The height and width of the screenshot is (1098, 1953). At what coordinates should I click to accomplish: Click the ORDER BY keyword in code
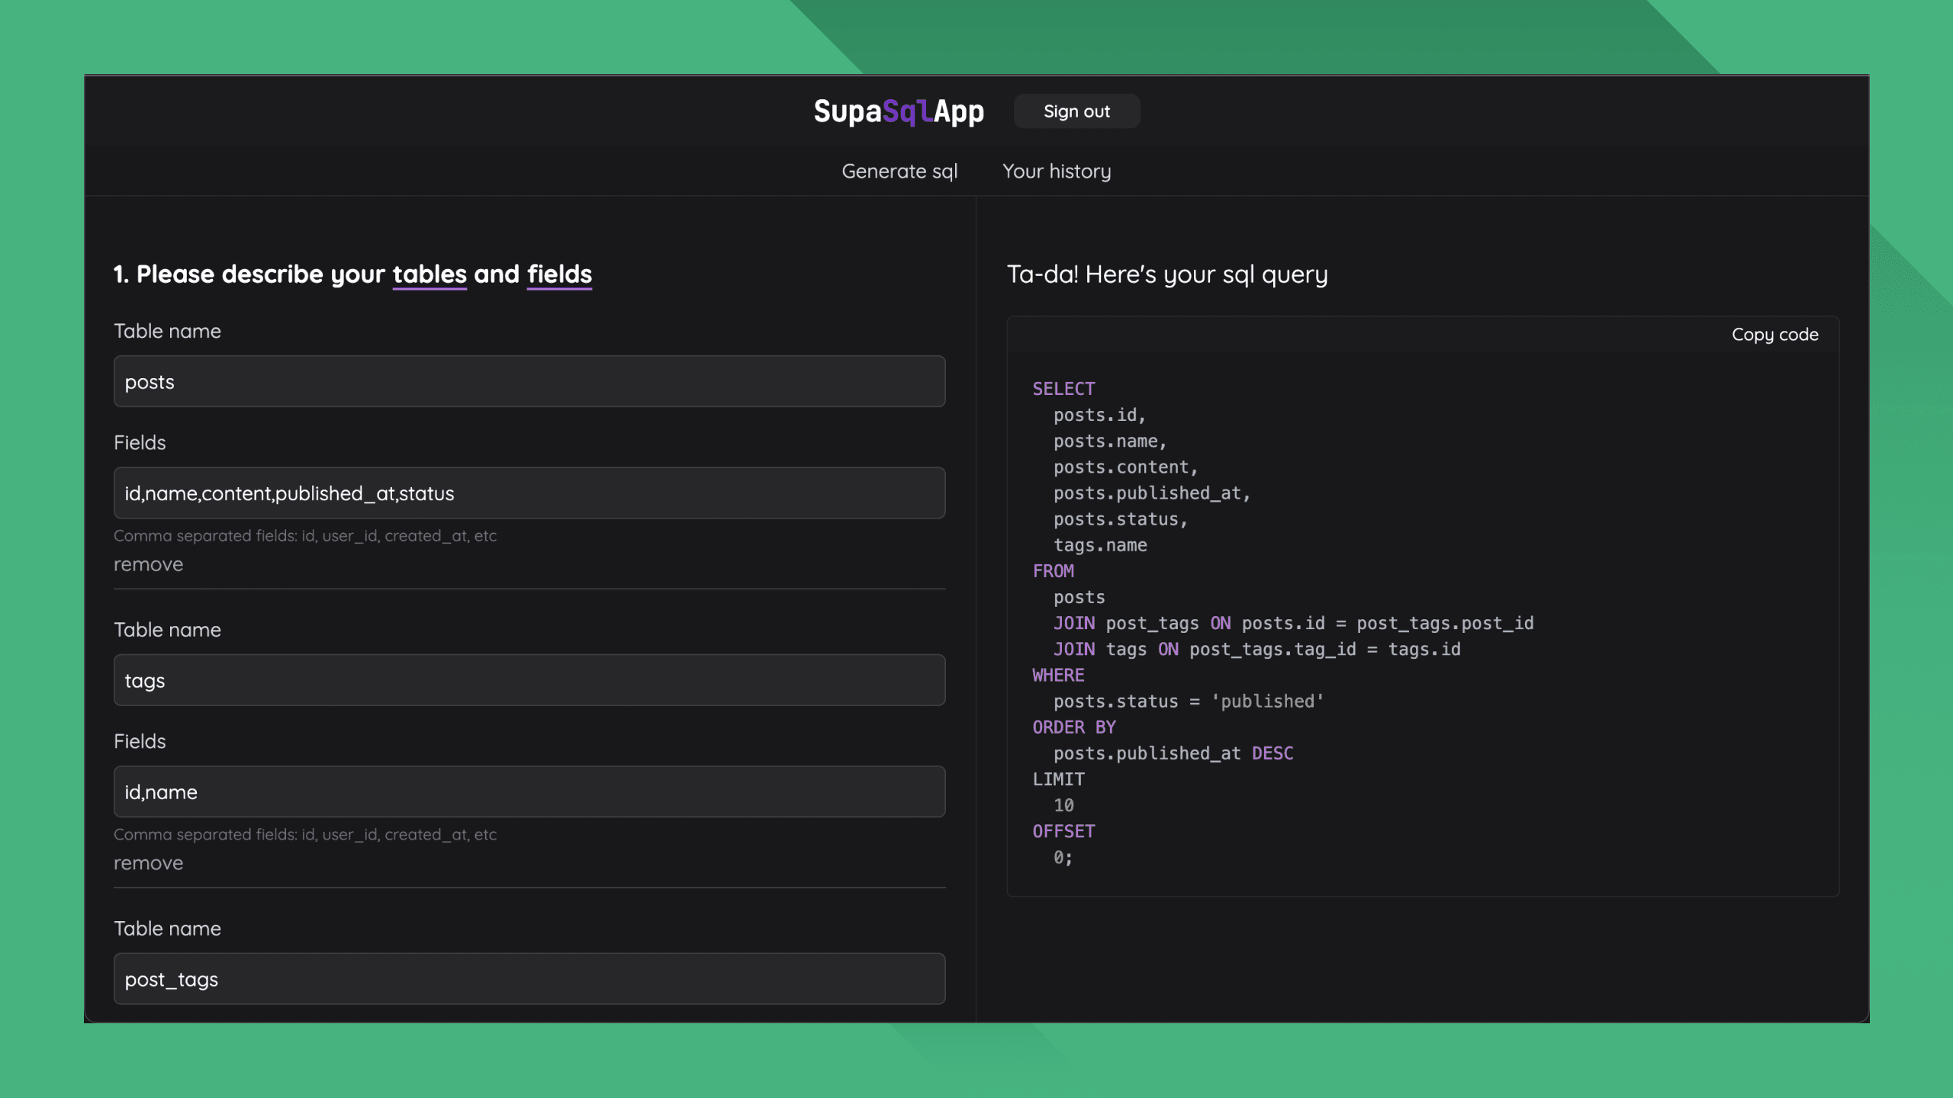[1073, 727]
